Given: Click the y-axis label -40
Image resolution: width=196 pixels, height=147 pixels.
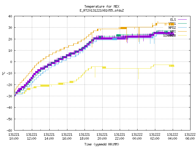Looking at the screenshot, I should tap(9, 107).
